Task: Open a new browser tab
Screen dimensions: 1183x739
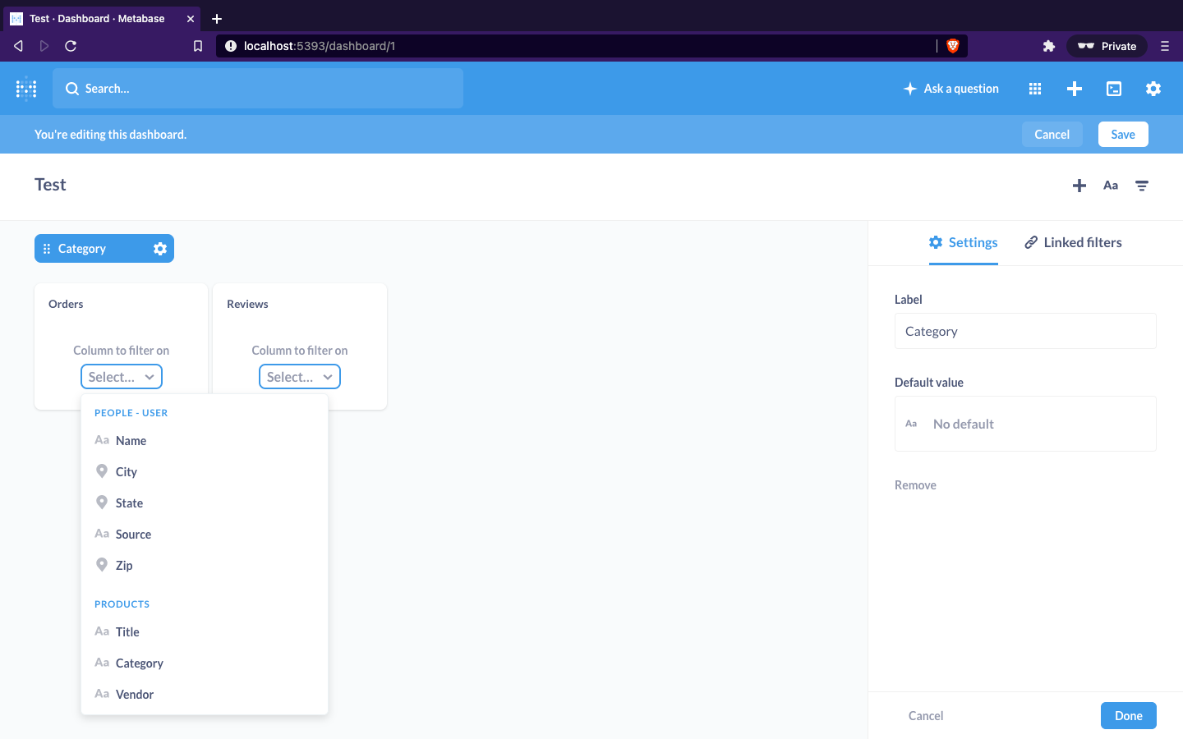Action: coord(217,18)
